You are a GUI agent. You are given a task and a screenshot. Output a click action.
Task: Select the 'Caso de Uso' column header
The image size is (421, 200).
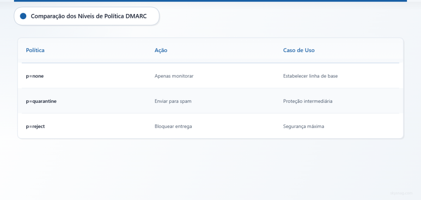(x=299, y=50)
